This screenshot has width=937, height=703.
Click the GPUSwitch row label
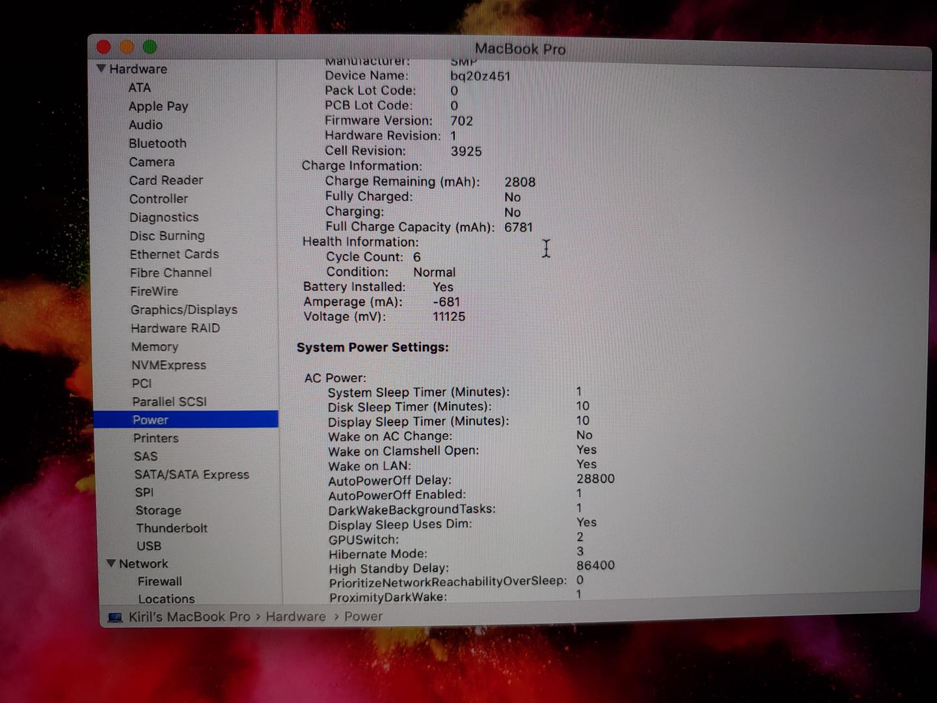364,540
